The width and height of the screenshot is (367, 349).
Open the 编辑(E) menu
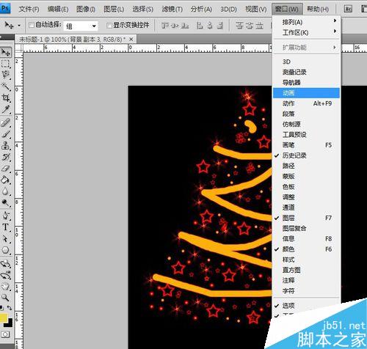pyautogui.click(x=58, y=10)
